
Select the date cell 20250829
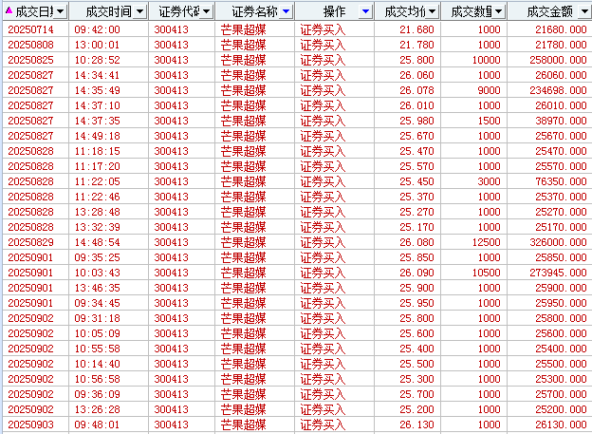pos(30,242)
